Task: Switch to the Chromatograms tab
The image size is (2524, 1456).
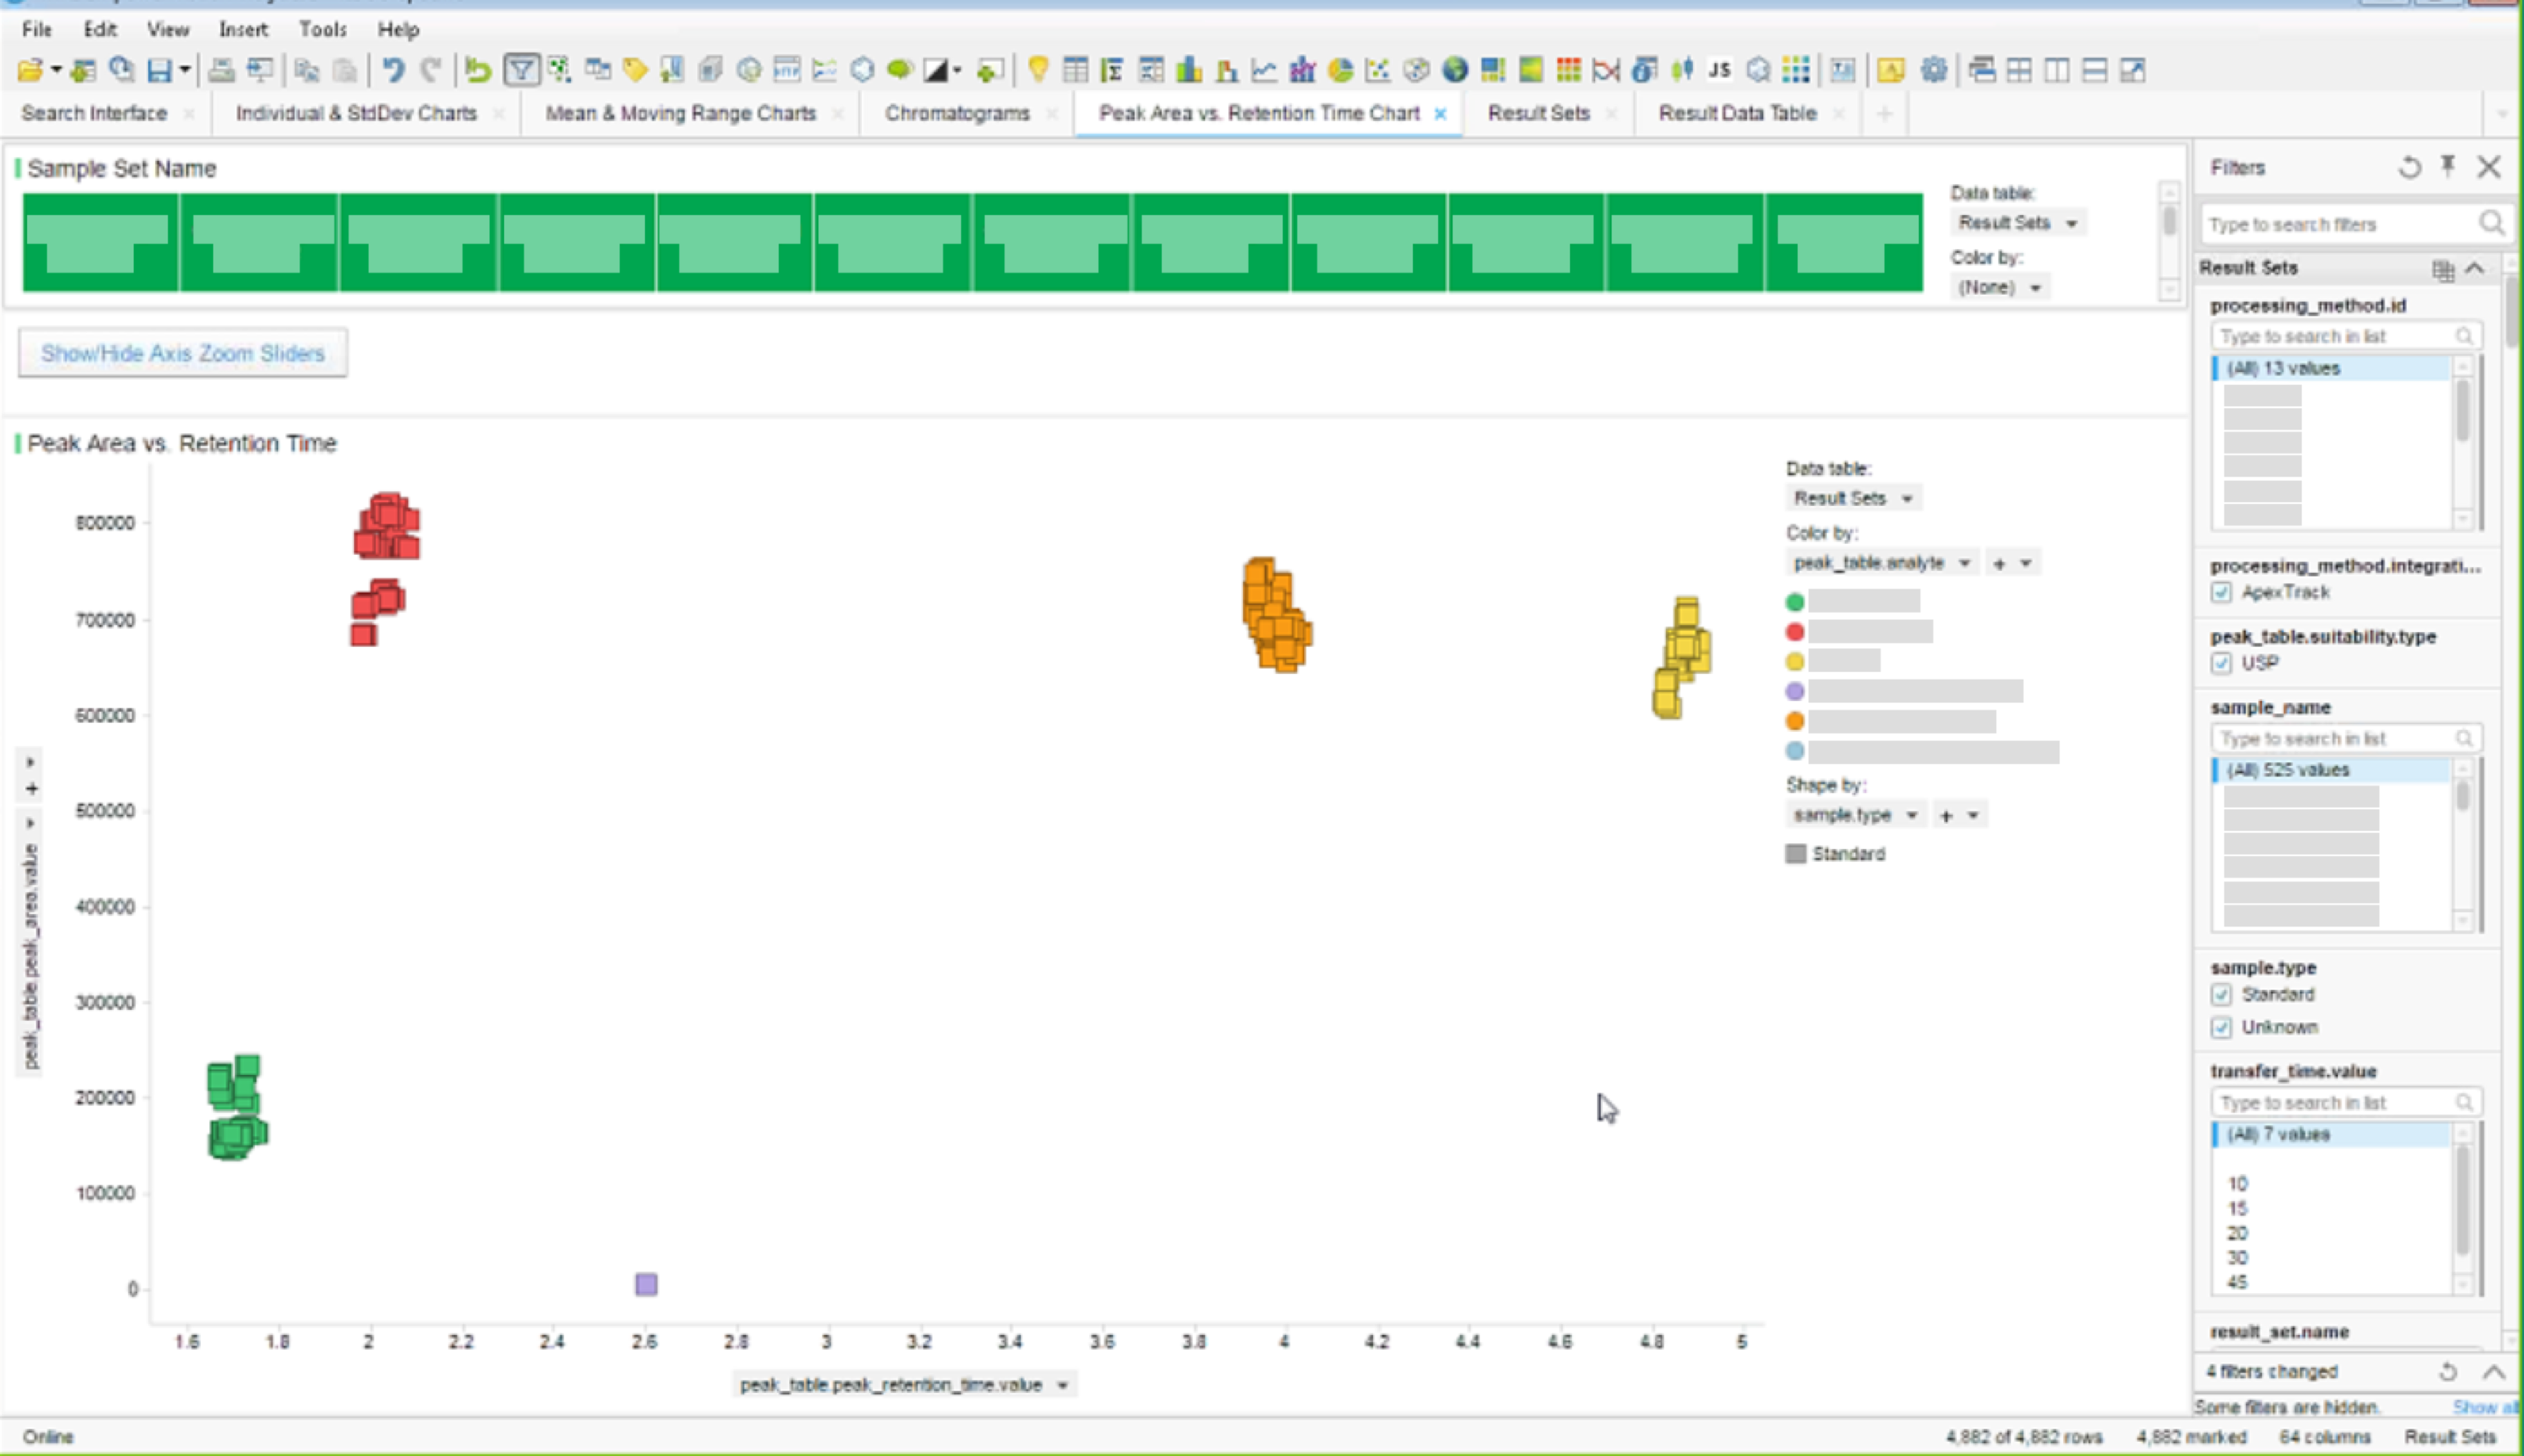Action: click(956, 113)
